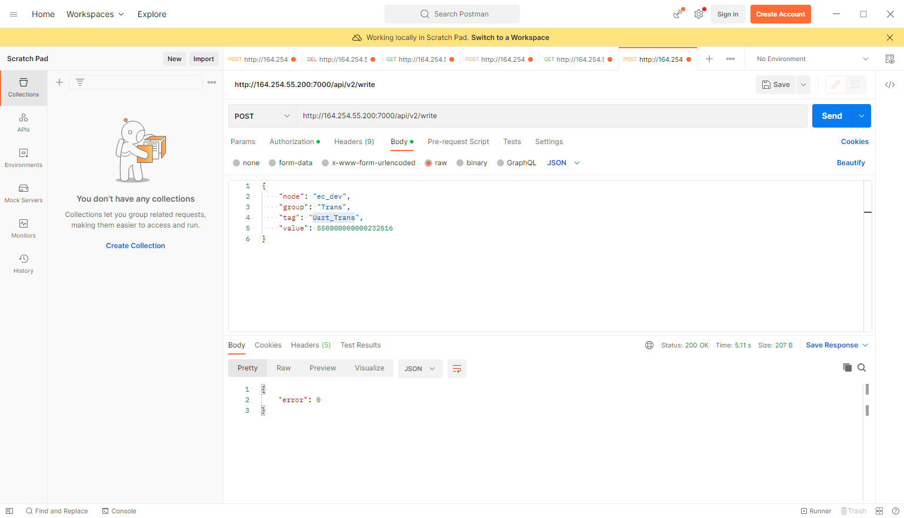Screen dimensions: 904x518
Task: Show response Headers (5) tab
Action: (x=311, y=345)
